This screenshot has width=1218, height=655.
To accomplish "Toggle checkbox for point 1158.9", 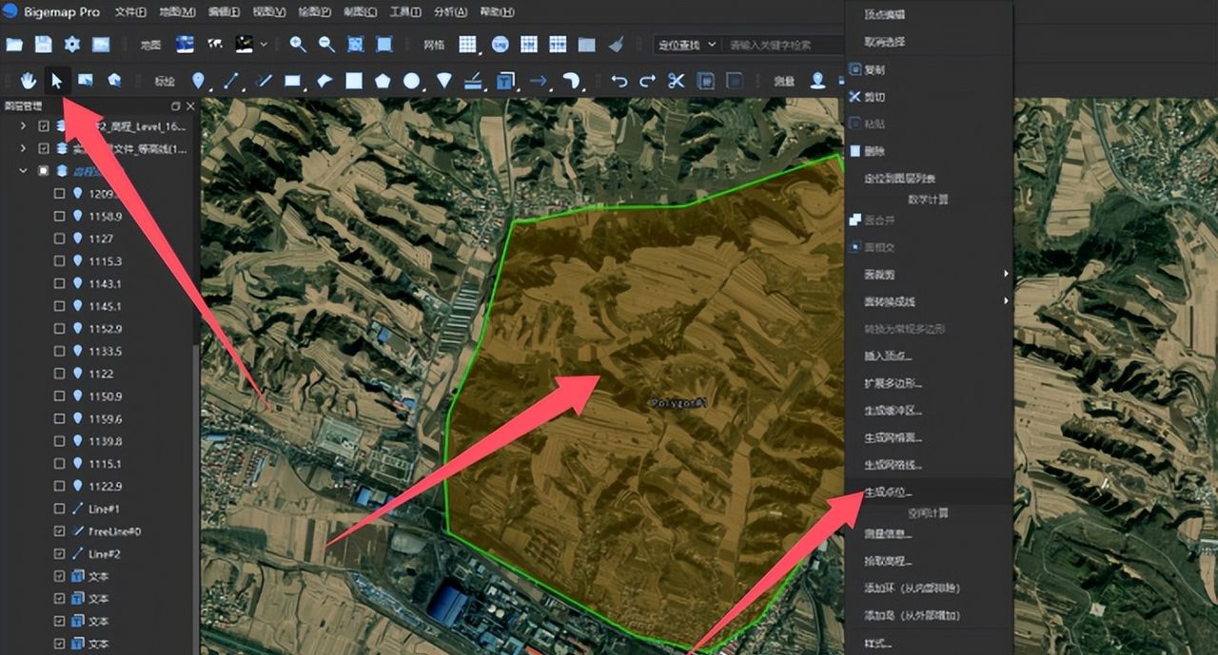I will [60, 216].
